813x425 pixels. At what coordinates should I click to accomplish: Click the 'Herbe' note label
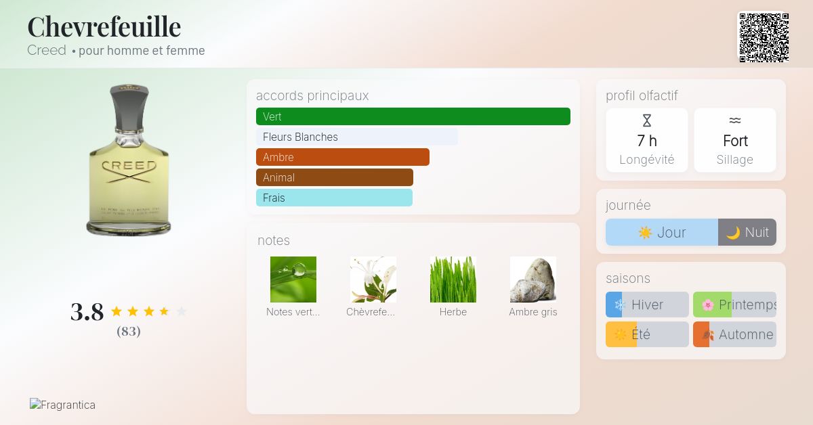tap(453, 312)
